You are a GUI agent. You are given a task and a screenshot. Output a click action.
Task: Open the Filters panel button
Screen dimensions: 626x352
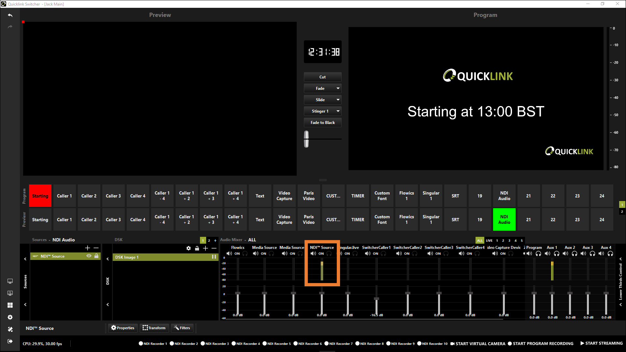click(x=182, y=328)
